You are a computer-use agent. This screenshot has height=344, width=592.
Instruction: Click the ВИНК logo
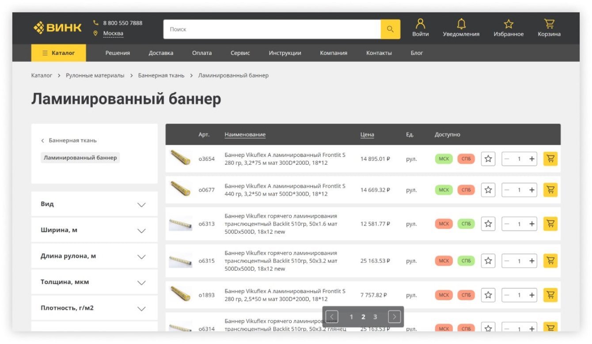[x=57, y=28]
